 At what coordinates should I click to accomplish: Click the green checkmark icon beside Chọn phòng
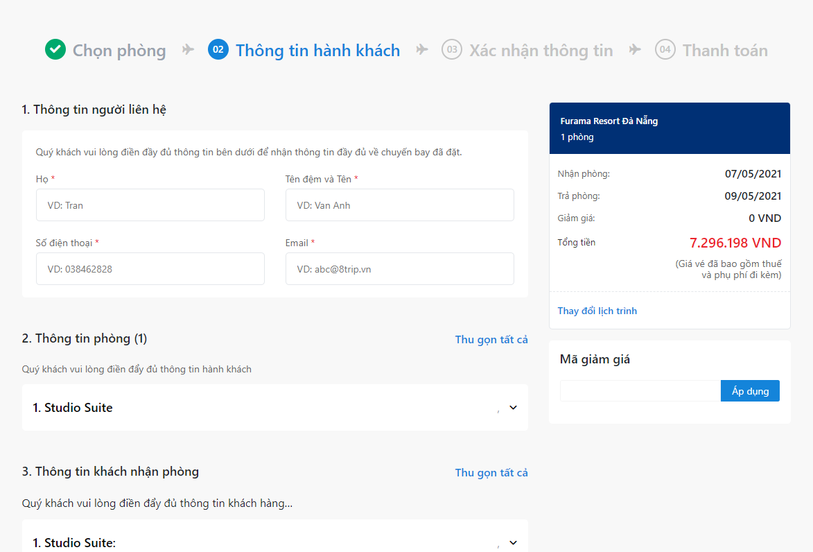pyautogui.click(x=55, y=50)
